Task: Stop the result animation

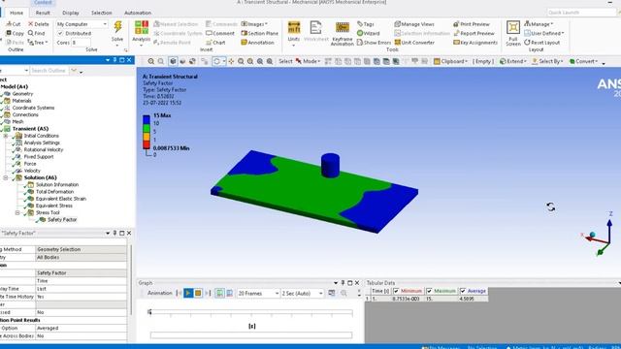Action: [198, 293]
